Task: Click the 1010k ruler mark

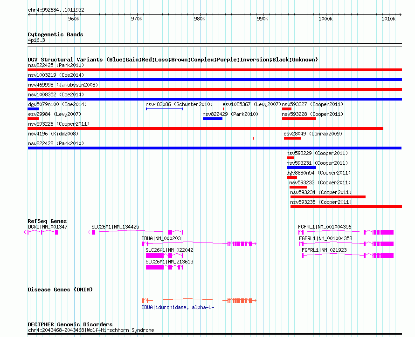Action: pos(388,19)
